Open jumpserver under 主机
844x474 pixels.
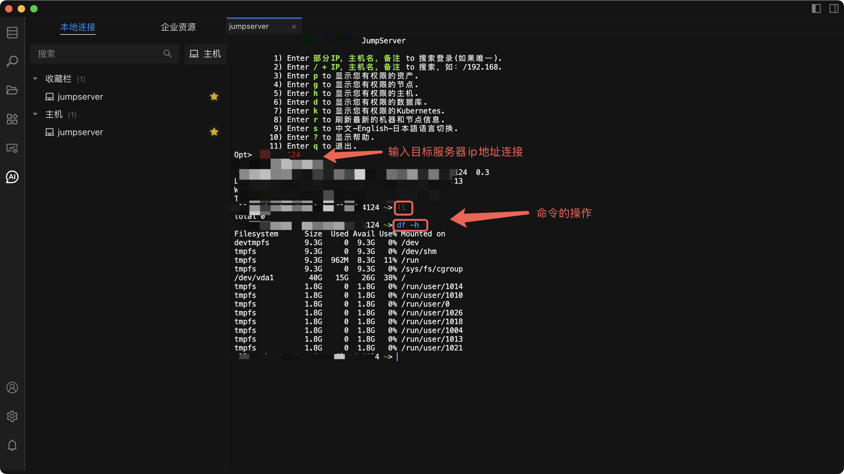coord(80,132)
